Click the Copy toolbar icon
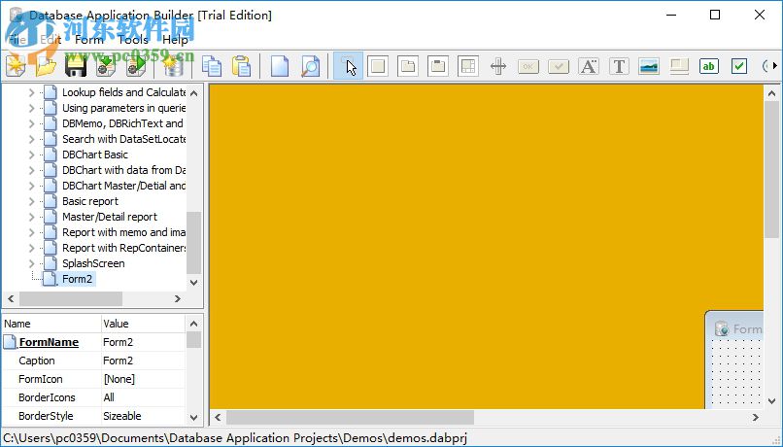 (211, 66)
